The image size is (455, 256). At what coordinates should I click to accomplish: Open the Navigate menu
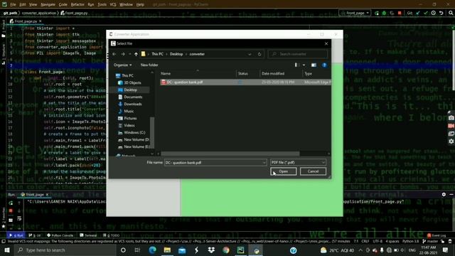point(48,4)
